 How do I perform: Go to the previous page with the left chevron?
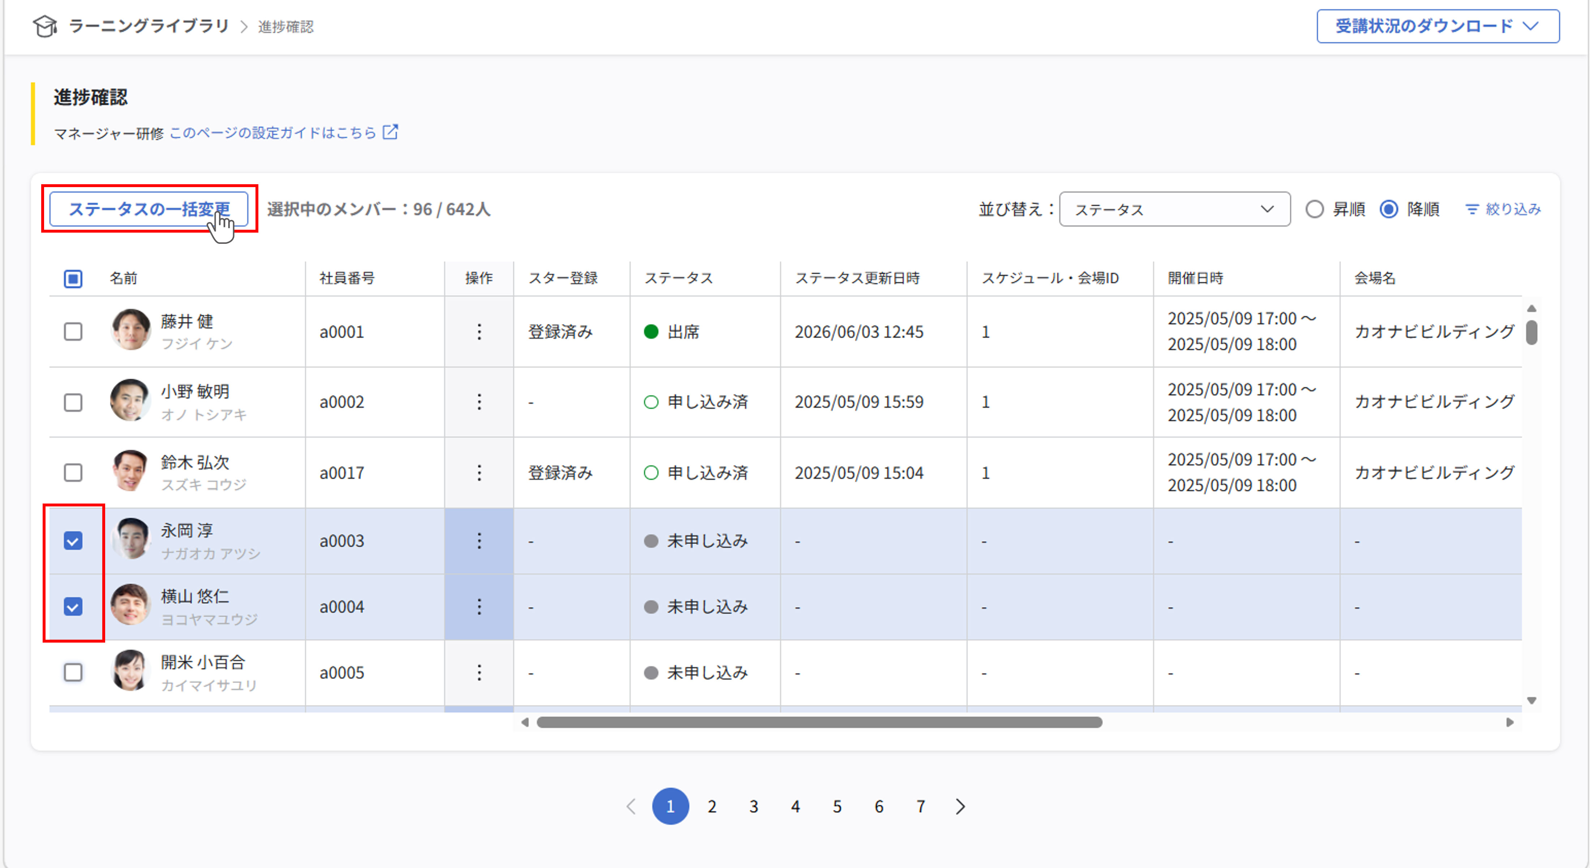click(x=631, y=806)
